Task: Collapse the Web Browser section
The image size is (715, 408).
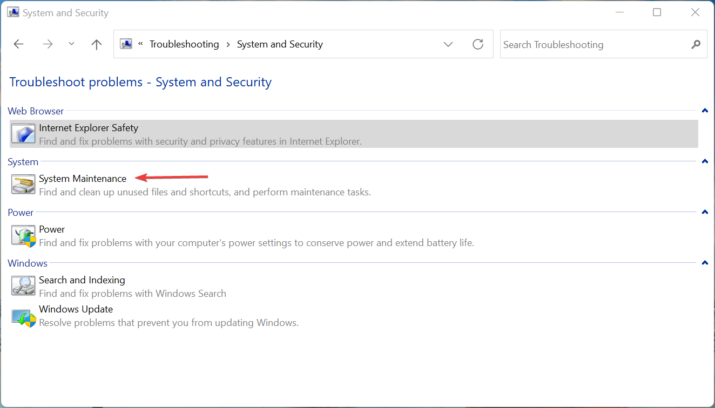Action: click(x=704, y=111)
